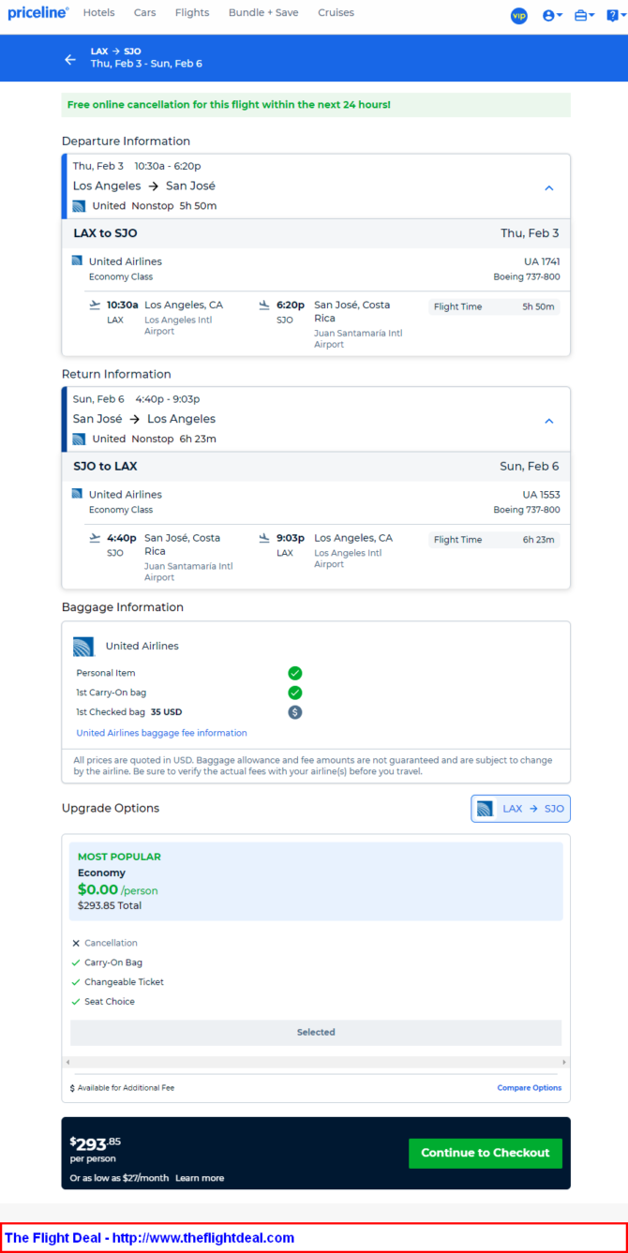Click checkmark next to Changeable Ticket
628x1253 pixels.
click(x=76, y=982)
